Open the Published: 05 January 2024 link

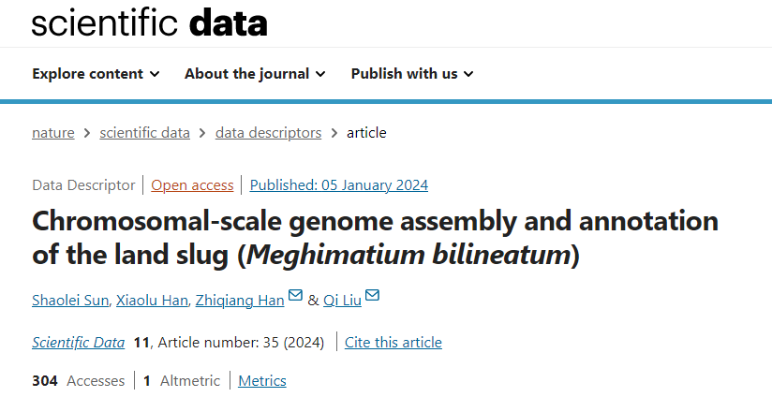pos(339,185)
